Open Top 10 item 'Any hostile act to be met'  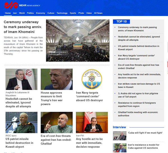click(x=139, y=76)
